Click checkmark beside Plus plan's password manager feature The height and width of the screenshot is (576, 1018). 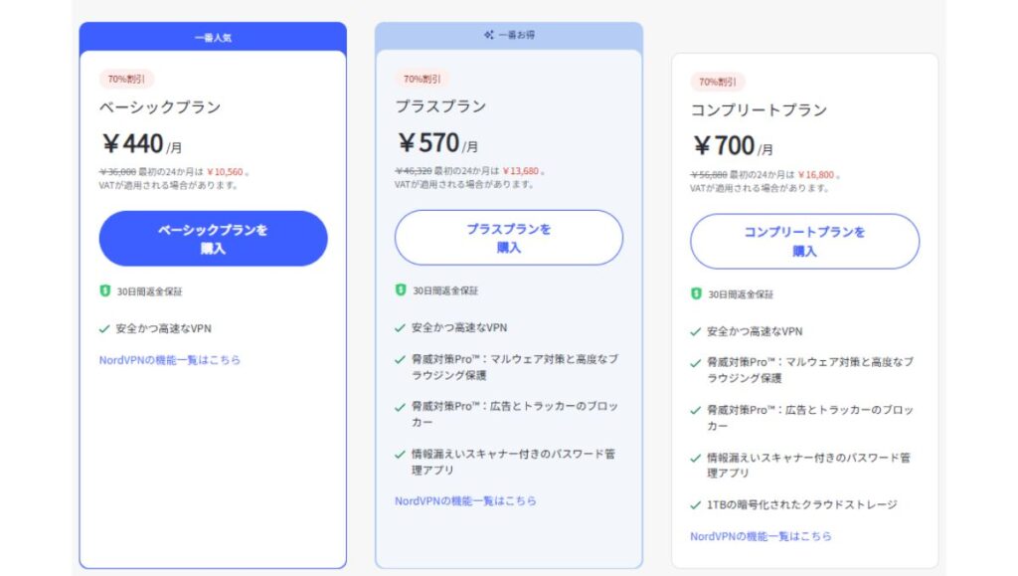coord(401,454)
